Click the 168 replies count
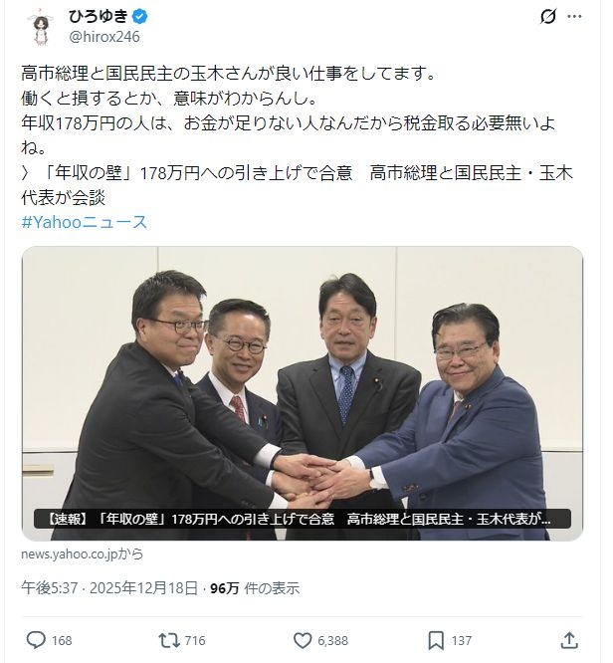The height and width of the screenshot is (663, 613). (62, 640)
